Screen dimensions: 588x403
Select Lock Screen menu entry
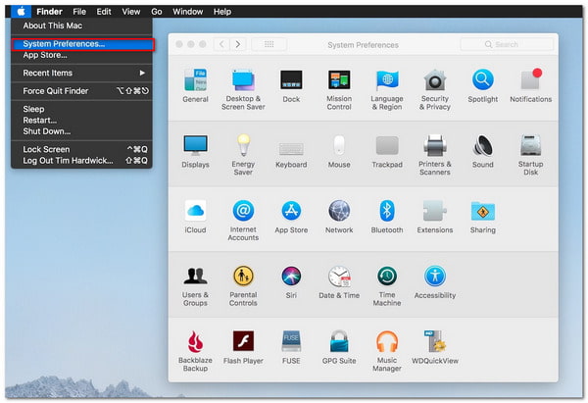click(x=81, y=149)
